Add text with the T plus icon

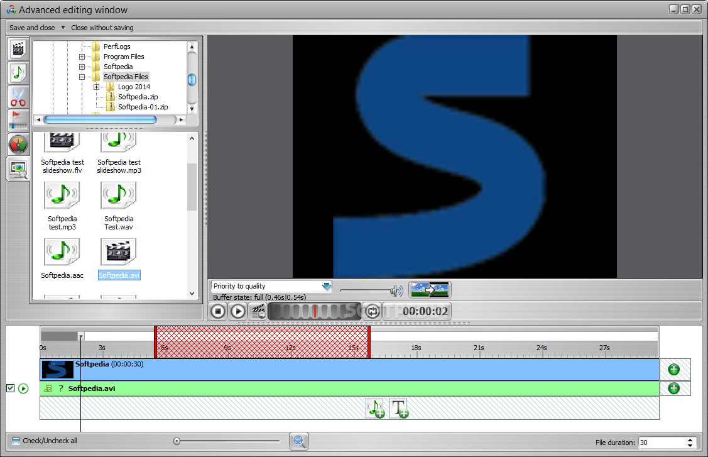pos(400,408)
